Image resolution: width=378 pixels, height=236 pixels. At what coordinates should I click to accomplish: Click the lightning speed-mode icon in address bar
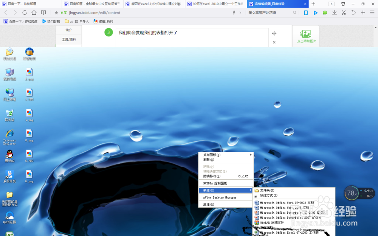pos(234,12)
